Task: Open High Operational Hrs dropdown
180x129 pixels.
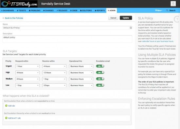Action: tap(81, 73)
